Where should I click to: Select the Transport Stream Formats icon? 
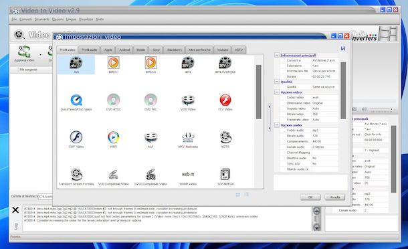[x=76, y=175]
